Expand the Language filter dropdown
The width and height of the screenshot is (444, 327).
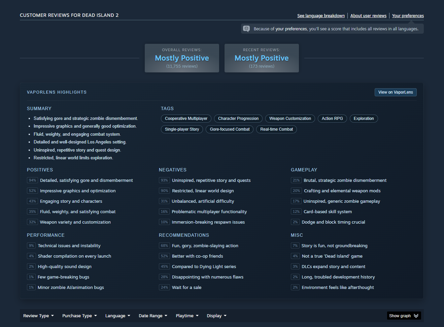click(117, 316)
